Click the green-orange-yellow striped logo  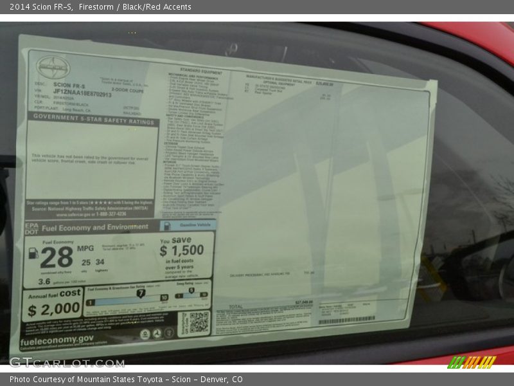click(472, 362)
